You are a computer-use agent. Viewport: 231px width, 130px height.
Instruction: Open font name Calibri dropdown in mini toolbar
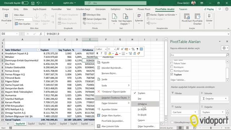pos(105,49)
